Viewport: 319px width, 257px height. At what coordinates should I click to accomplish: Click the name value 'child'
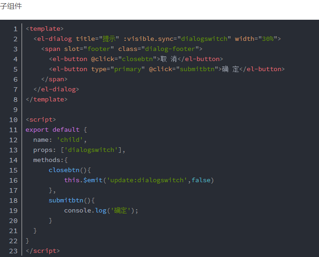tap(70, 140)
